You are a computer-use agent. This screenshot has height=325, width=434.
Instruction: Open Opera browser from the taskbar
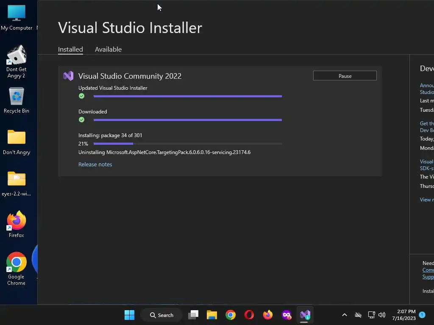click(249, 315)
